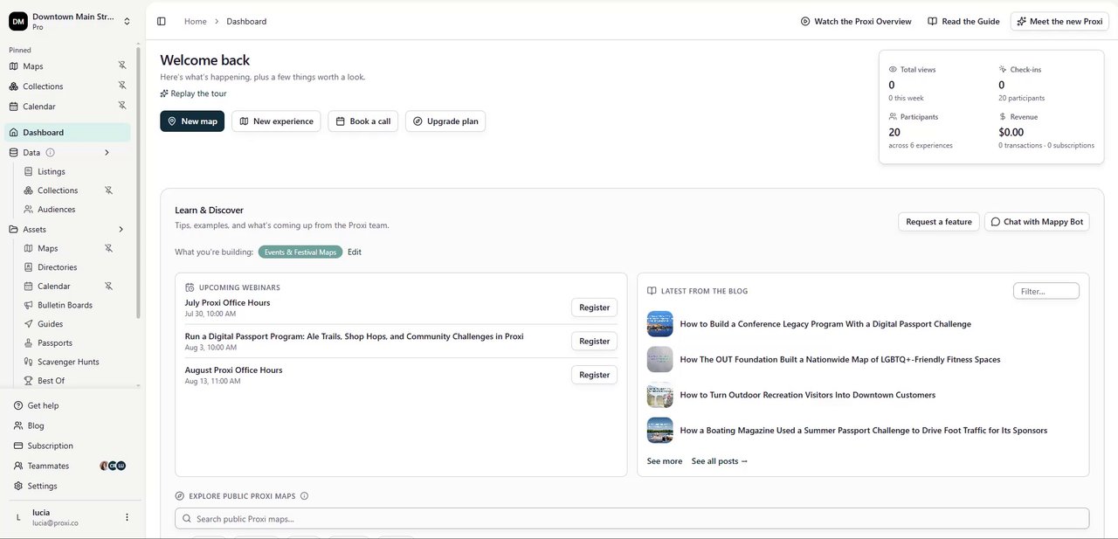This screenshot has height=539, width=1118.
Task: Register for July Proxi Office Hours
Action: point(594,308)
